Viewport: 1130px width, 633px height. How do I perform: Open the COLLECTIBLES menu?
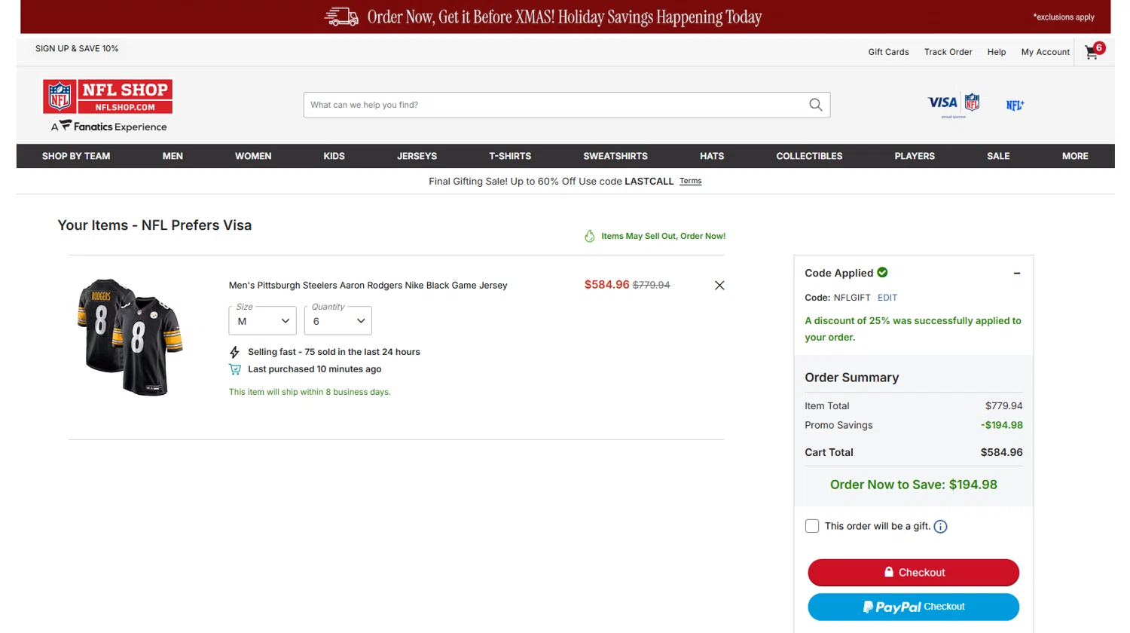(809, 156)
